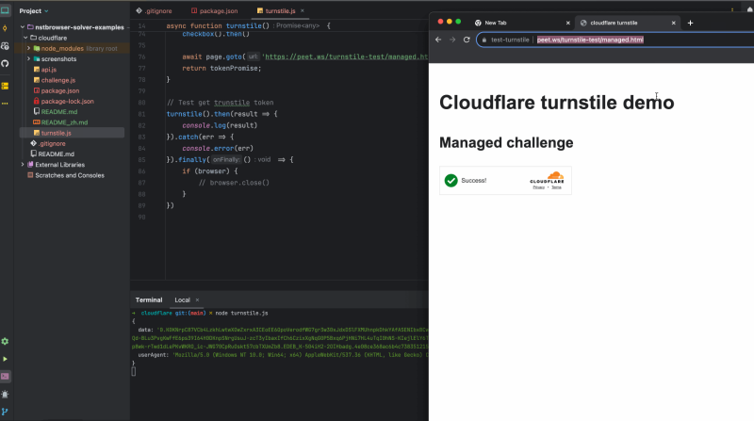Viewport: 754px width, 421px height.
Task: Expand the node_modules folder
Action: pos(29,48)
